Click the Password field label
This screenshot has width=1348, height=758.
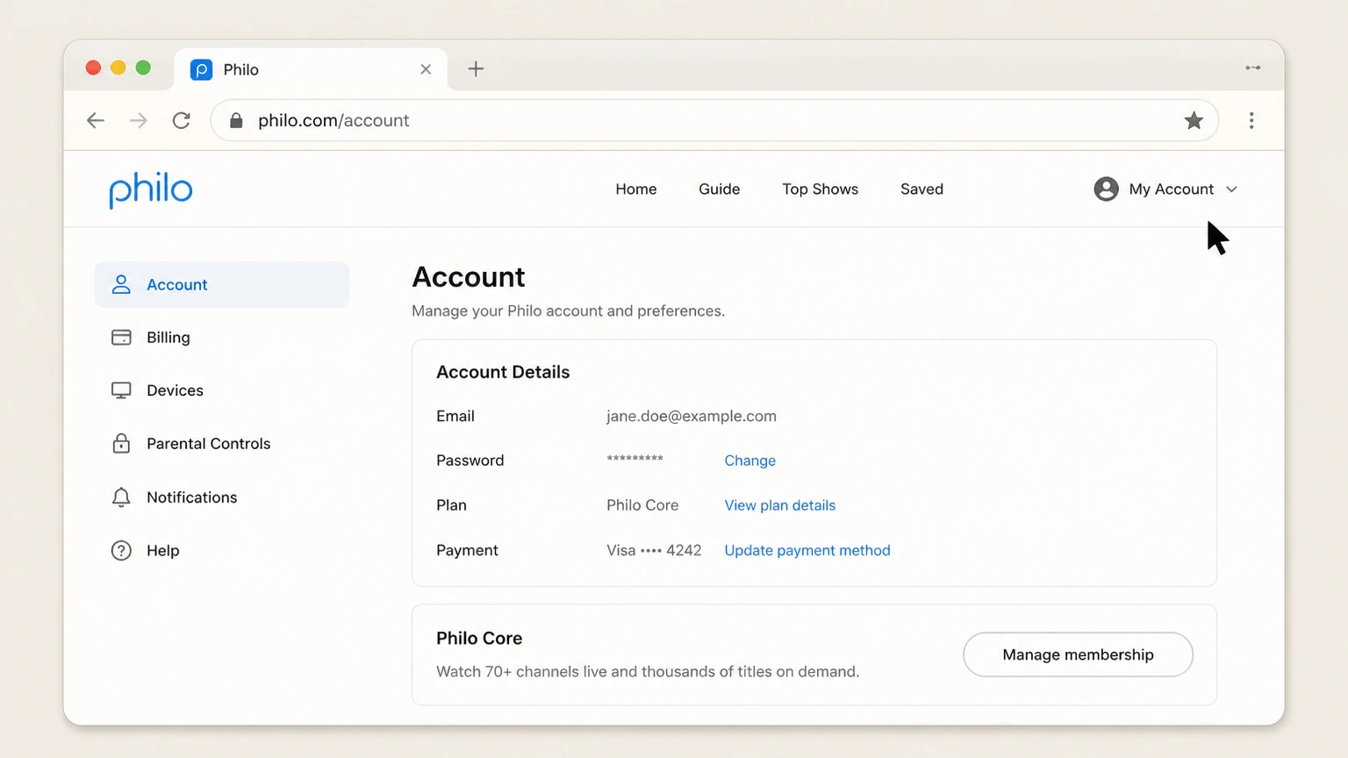[x=470, y=461]
